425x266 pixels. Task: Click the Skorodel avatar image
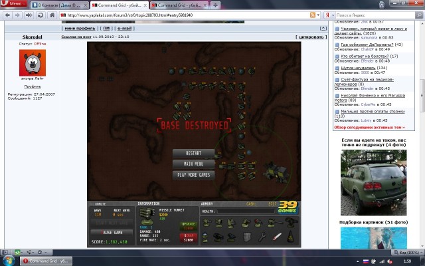(33, 63)
